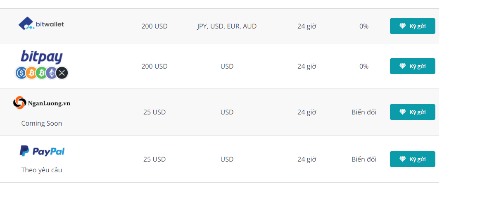Click the JPY, USD, EUR, AUD currencies cell
Screen dimensions: 487x200
coord(227,26)
